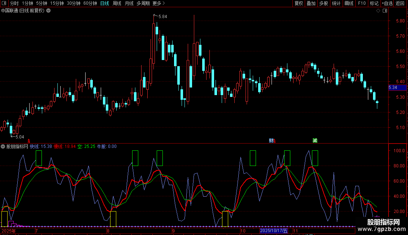This screenshot has height=235, width=408.
Task: Expand the 更多 periods menu
Action: pos(159,3)
